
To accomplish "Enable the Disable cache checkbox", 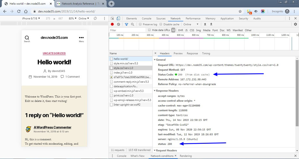I will (161, 24).
